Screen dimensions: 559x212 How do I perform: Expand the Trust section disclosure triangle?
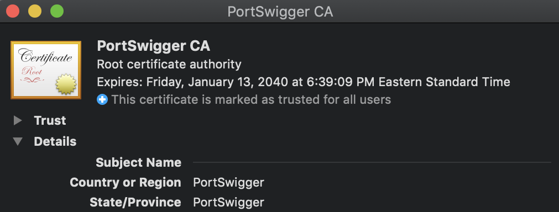point(18,120)
